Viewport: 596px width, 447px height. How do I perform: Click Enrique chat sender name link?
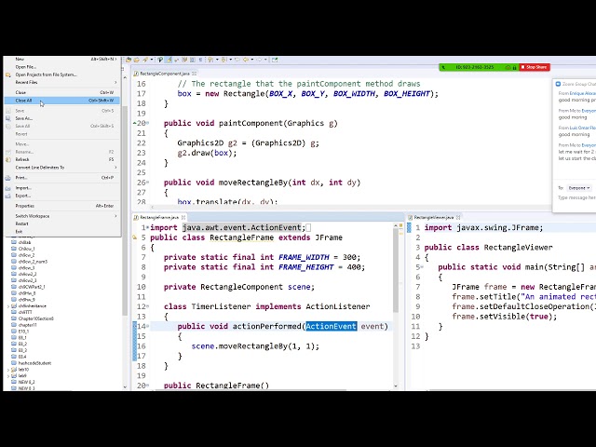pos(582,93)
